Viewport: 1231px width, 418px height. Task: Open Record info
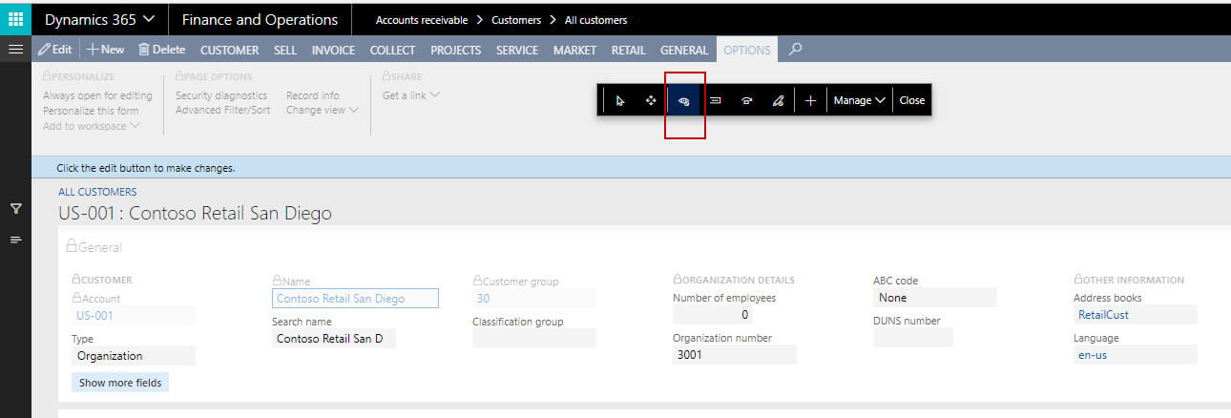312,95
